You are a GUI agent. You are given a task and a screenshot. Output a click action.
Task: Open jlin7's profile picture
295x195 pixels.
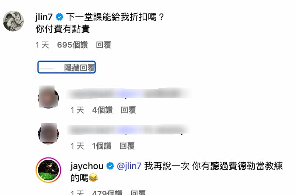13,21
